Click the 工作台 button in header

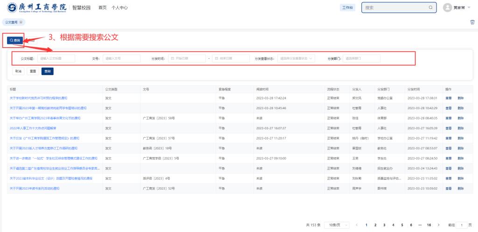coord(348,8)
